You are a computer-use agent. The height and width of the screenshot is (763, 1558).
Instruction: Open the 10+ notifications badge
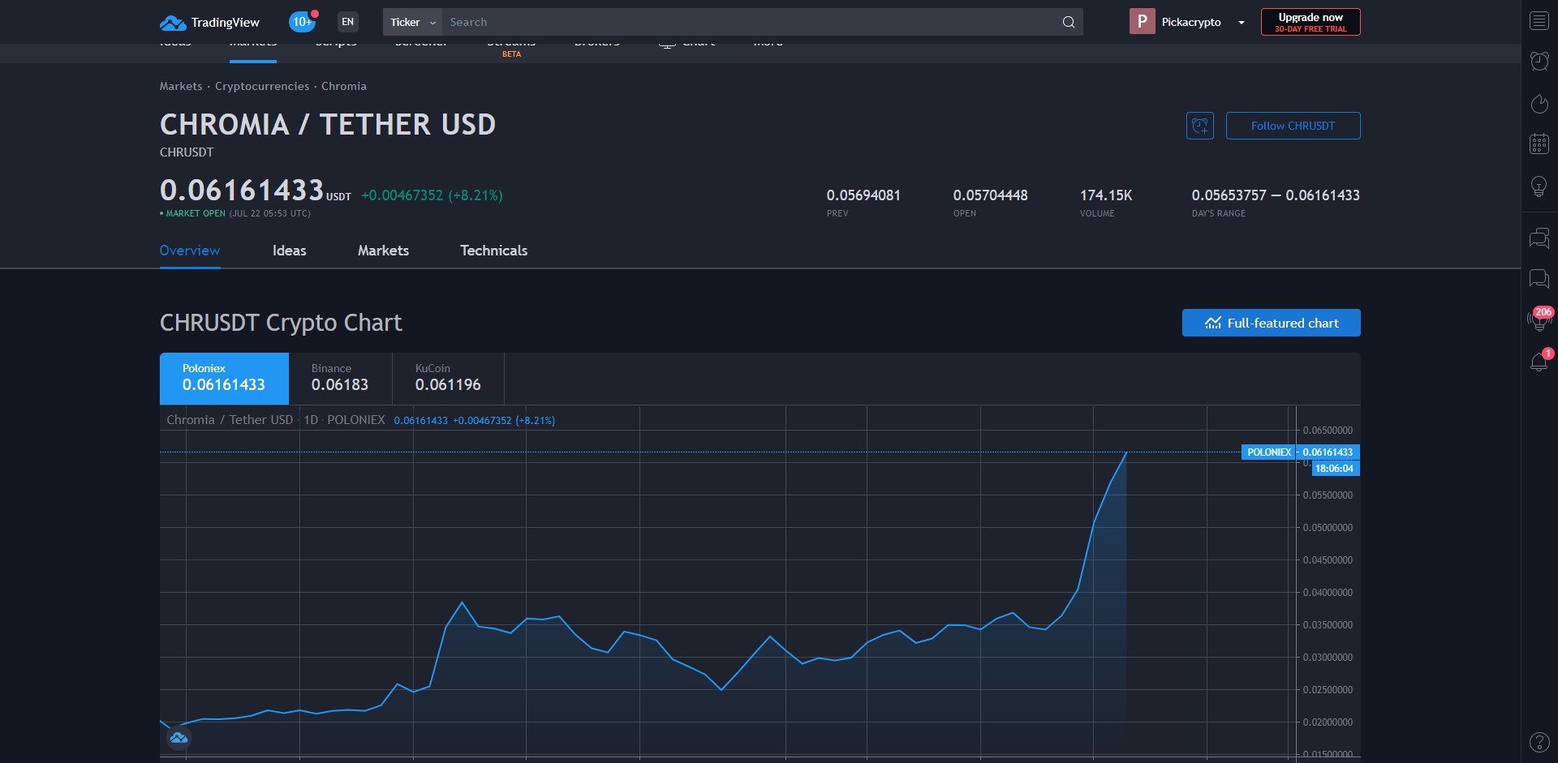coord(302,22)
